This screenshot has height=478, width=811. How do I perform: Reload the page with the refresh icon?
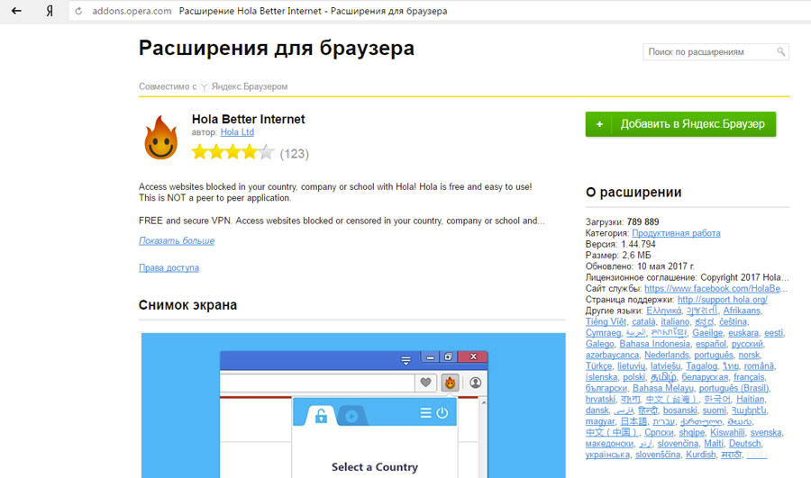coord(78,11)
